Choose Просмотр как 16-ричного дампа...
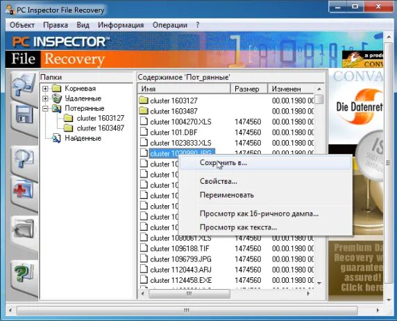397x321 pixels. [265, 214]
